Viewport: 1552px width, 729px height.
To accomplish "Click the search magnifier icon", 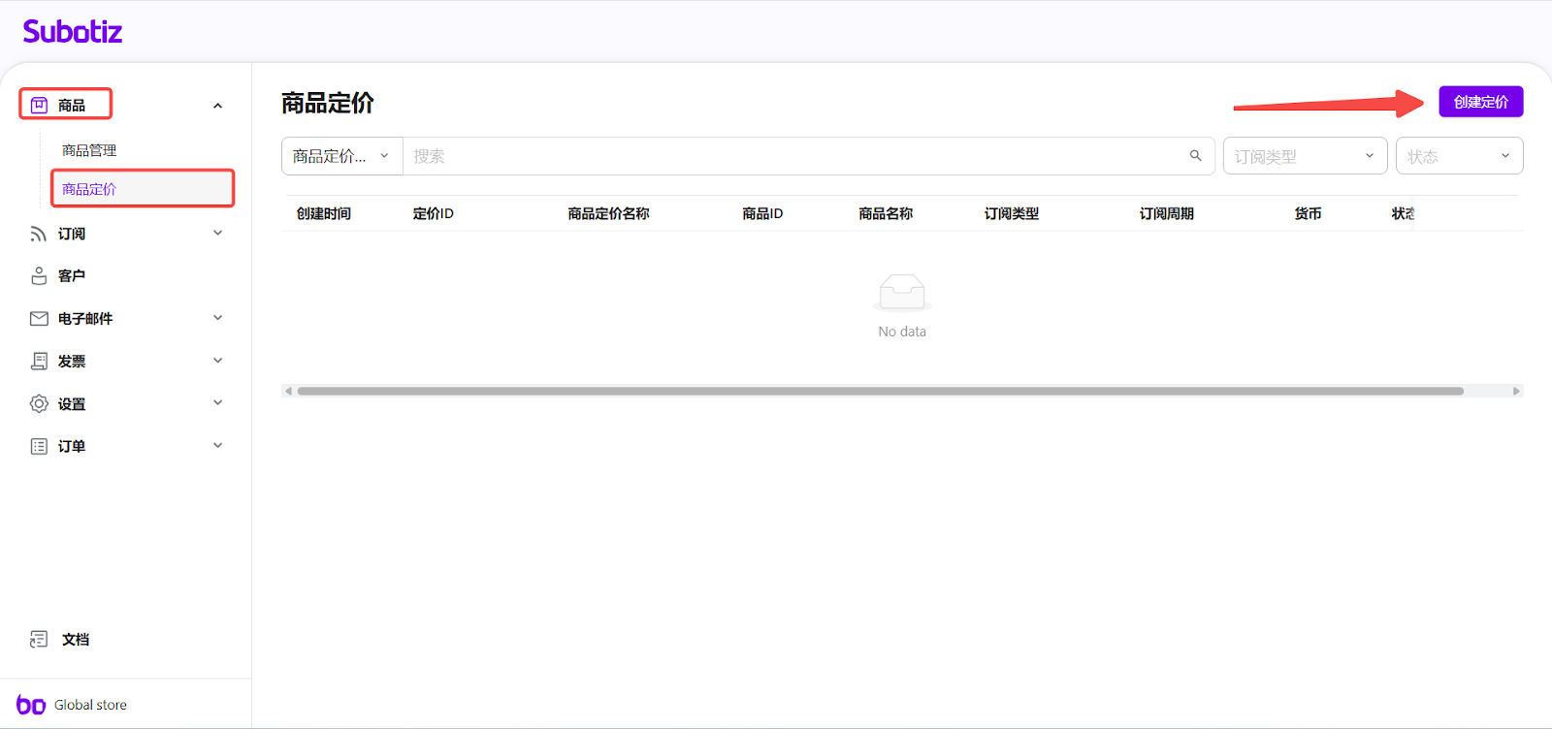I will [1195, 156].
